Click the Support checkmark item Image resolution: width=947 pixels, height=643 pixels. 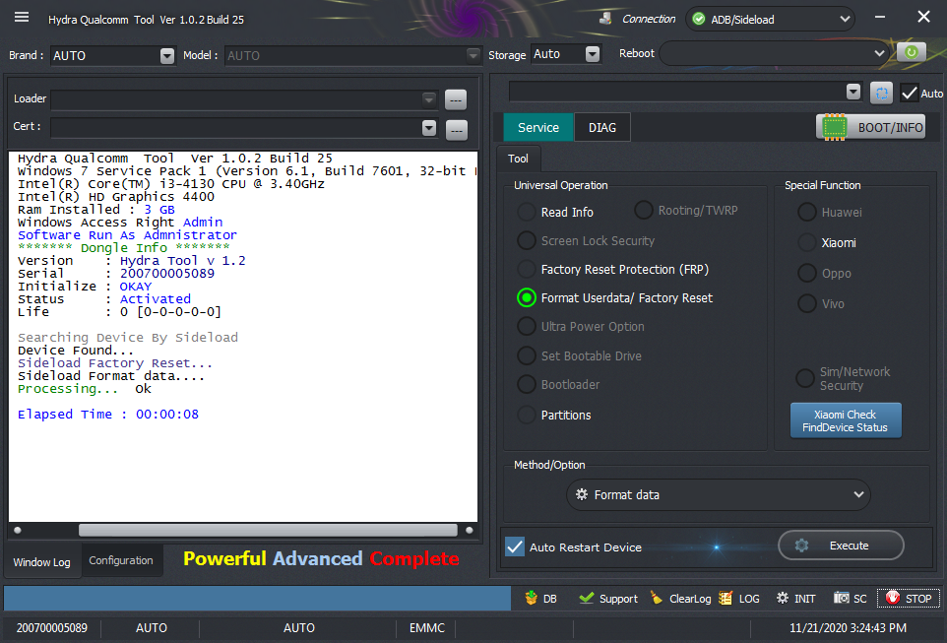607,599
